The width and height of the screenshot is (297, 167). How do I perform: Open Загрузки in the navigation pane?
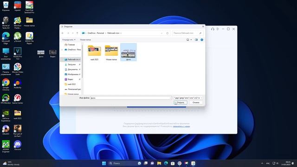[71, 64]
